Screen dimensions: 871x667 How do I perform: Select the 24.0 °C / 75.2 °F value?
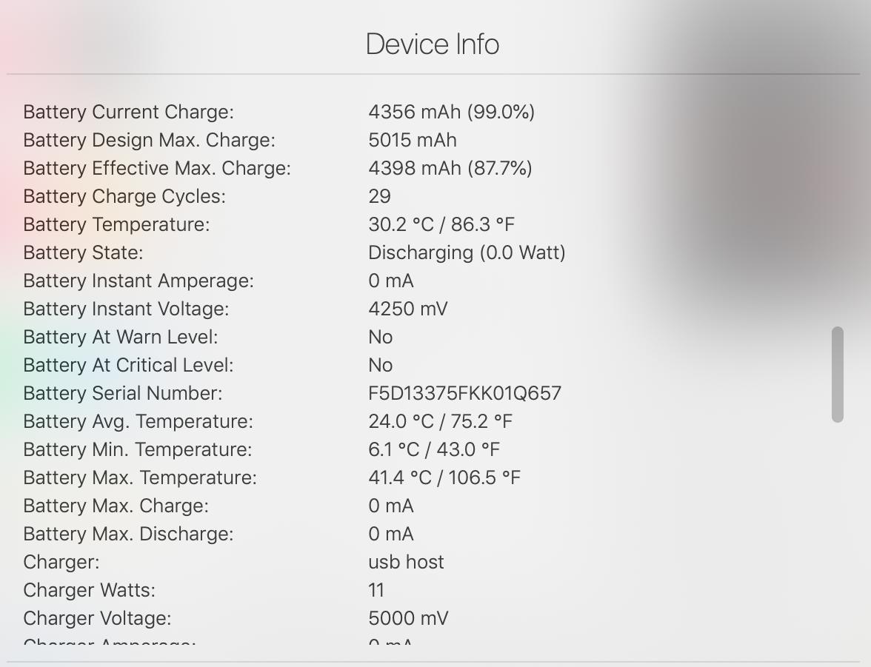click(440, 421)
